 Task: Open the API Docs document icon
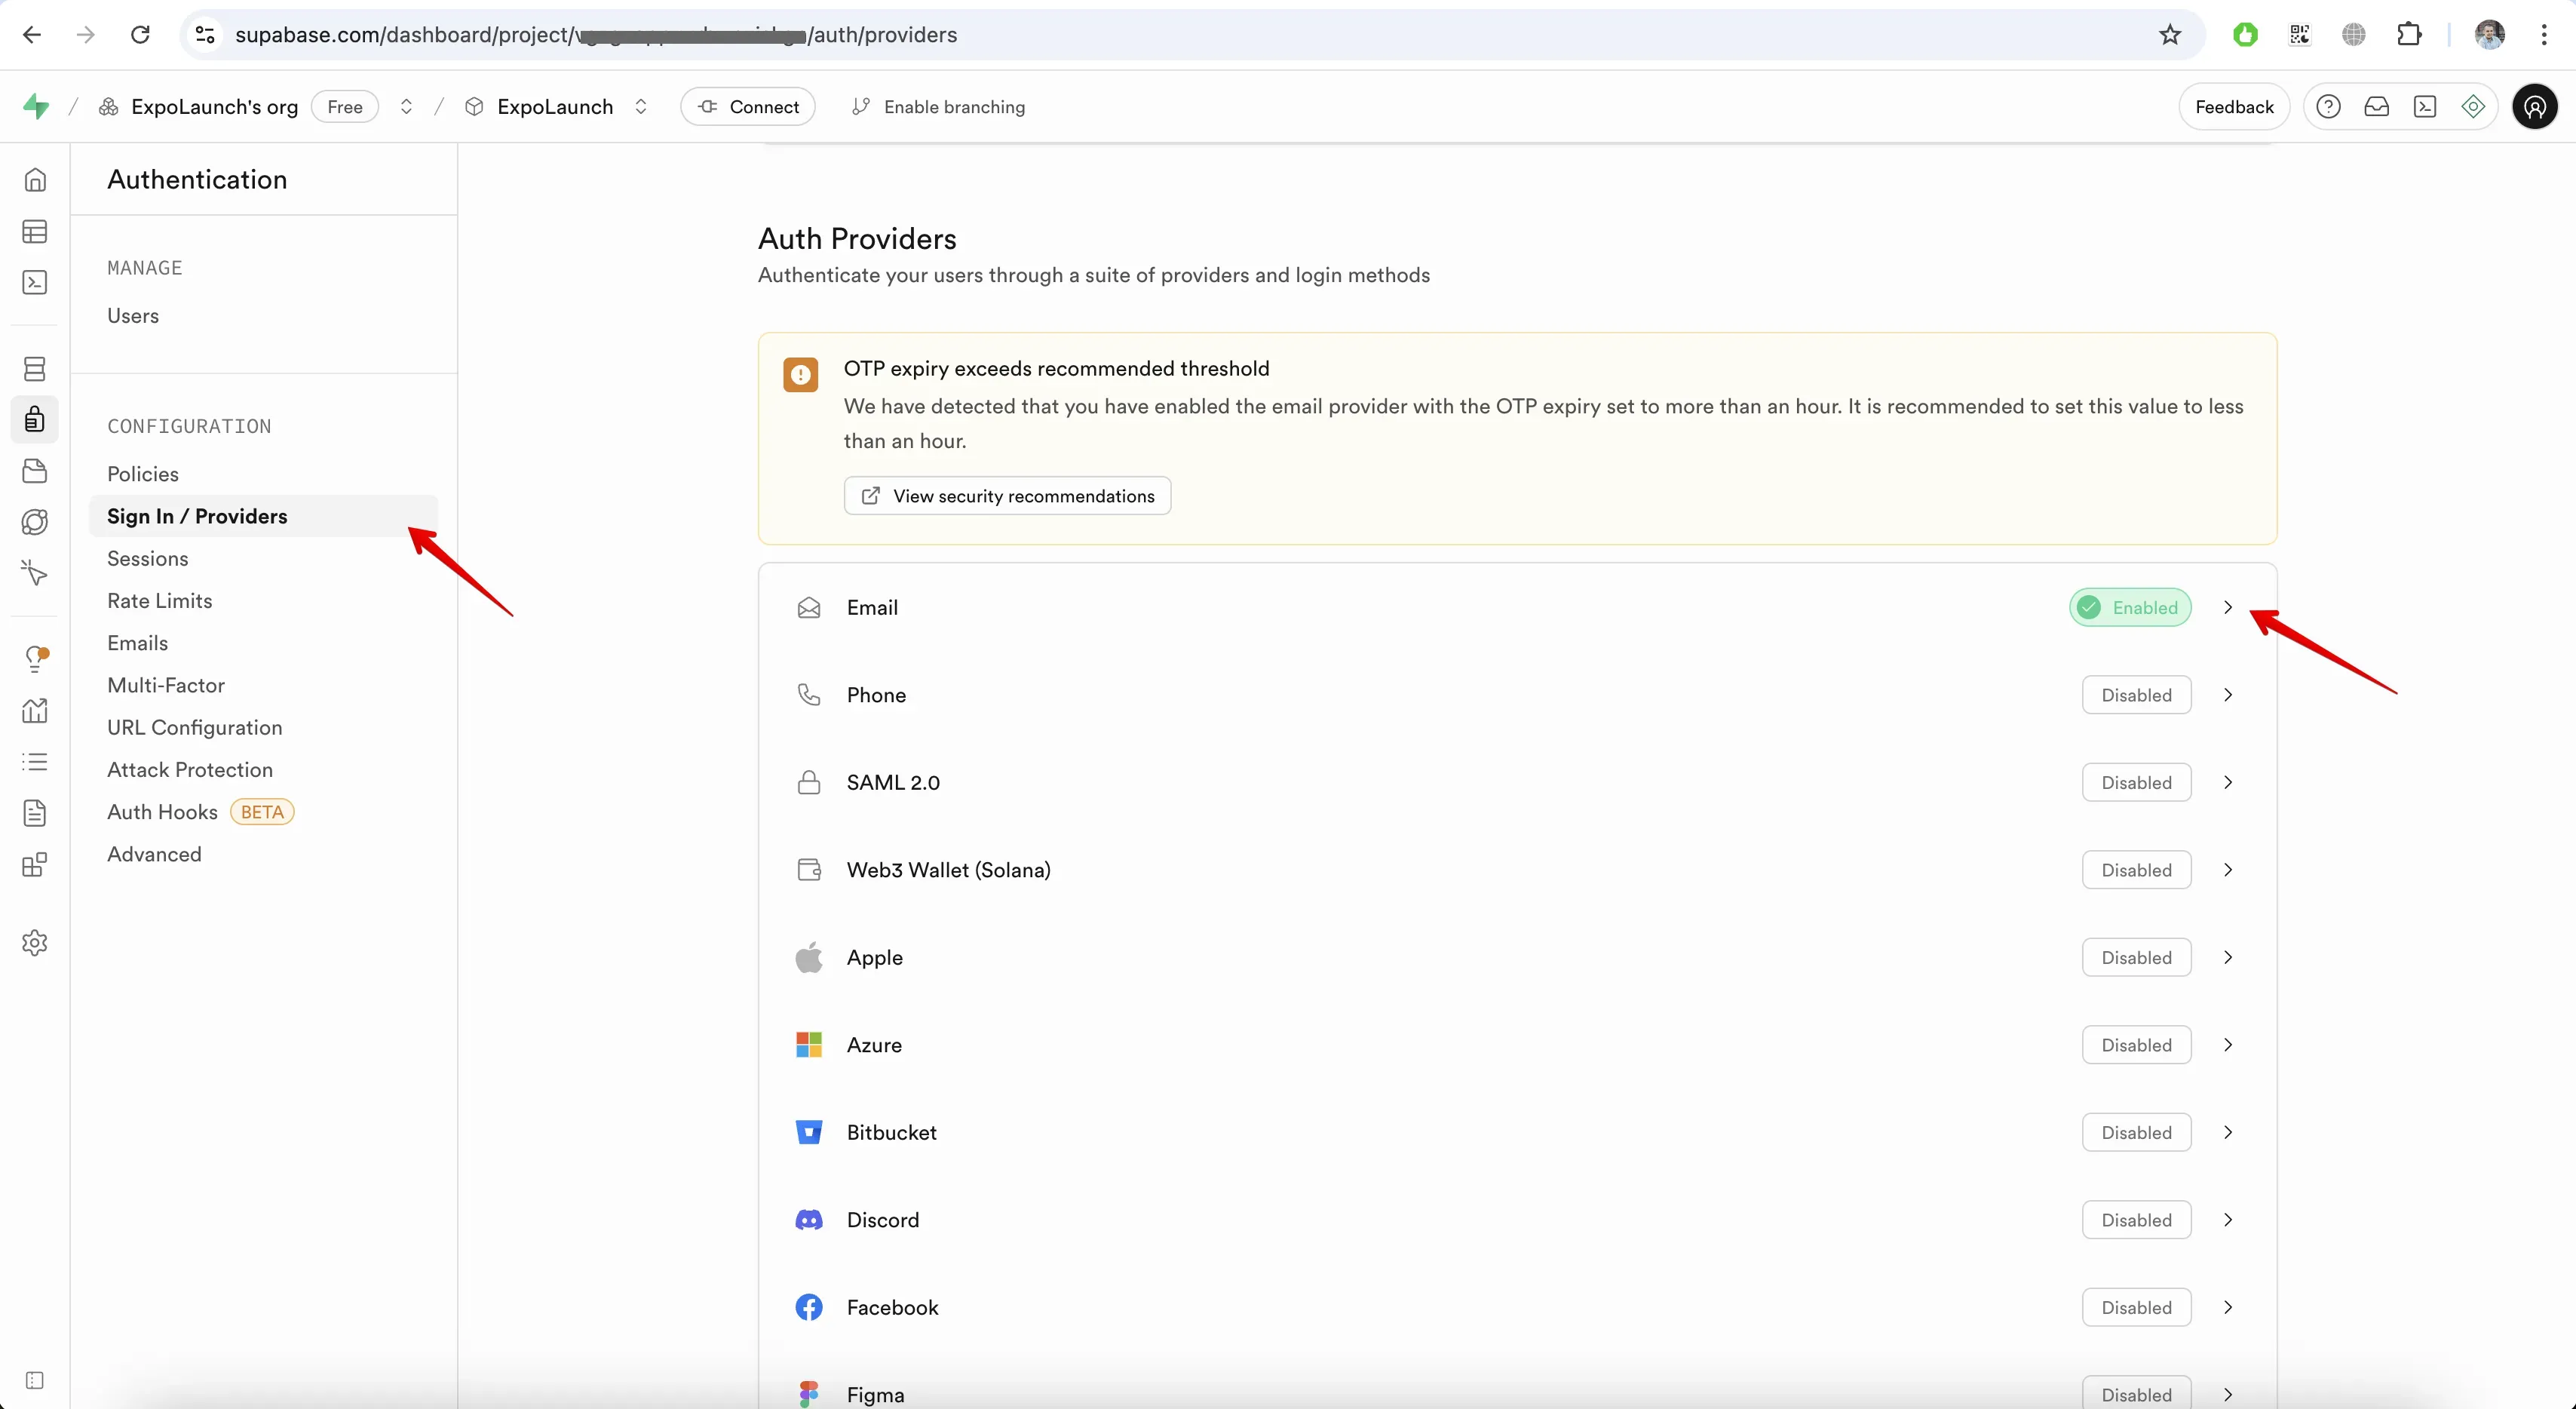click(x=35, y=813)
